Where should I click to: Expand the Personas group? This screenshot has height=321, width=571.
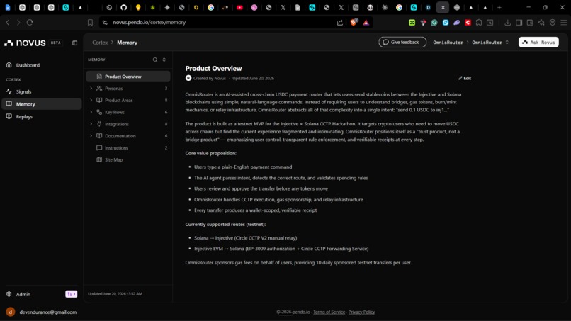[91, 88]
